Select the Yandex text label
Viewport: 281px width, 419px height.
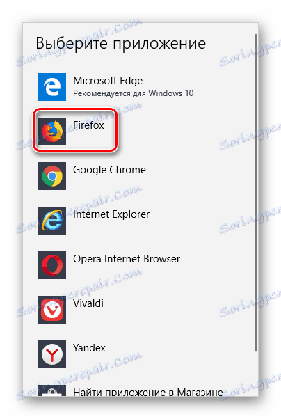(89, 348)
